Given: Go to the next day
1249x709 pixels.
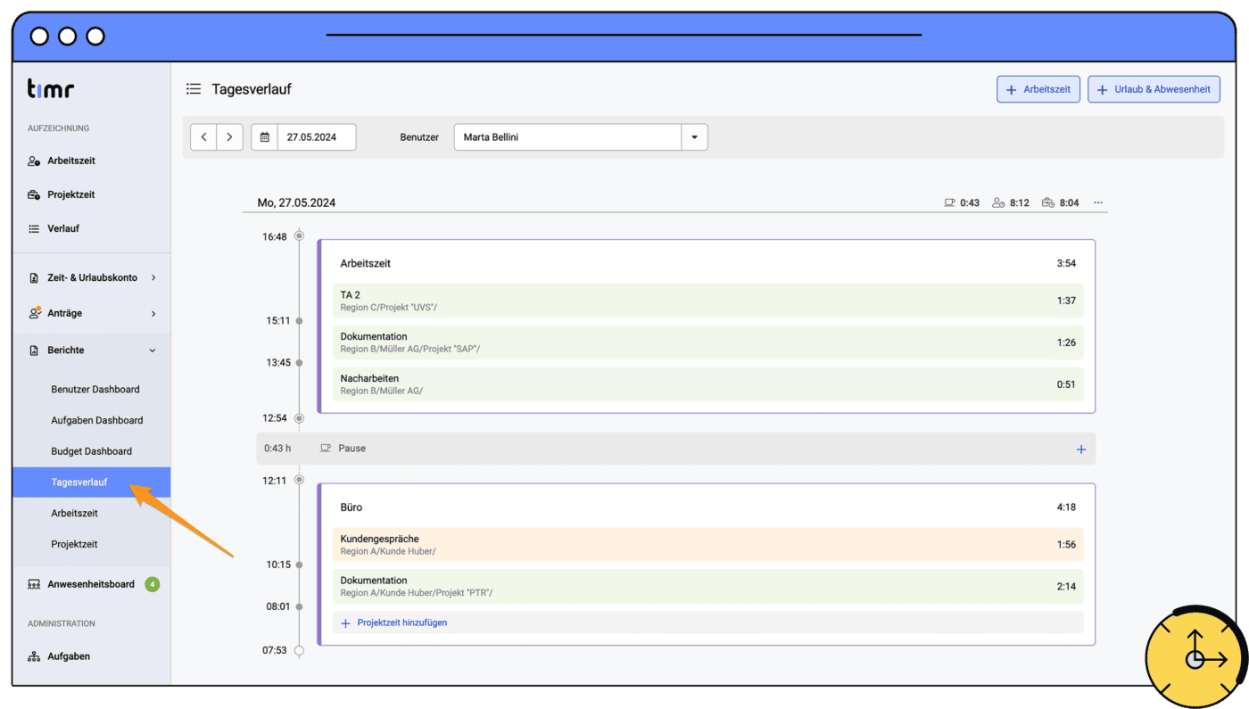Looking at the screenshot, I should [x=229, y=137].
